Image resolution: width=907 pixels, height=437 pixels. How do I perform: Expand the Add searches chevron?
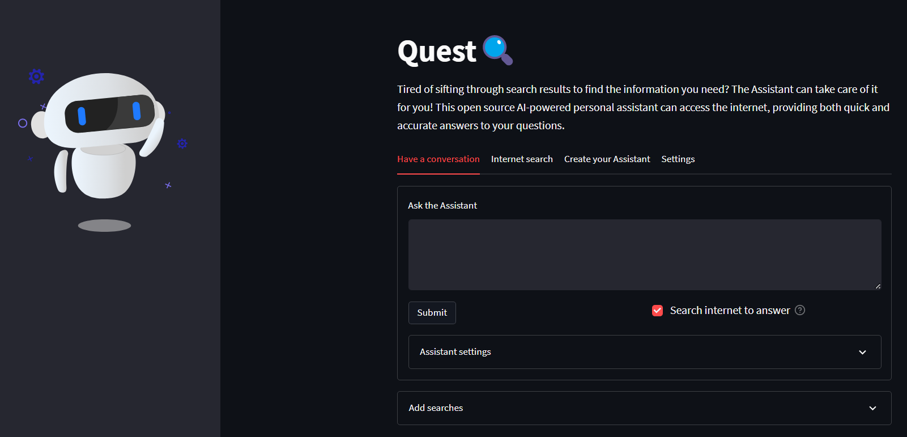tap(872, 408)
